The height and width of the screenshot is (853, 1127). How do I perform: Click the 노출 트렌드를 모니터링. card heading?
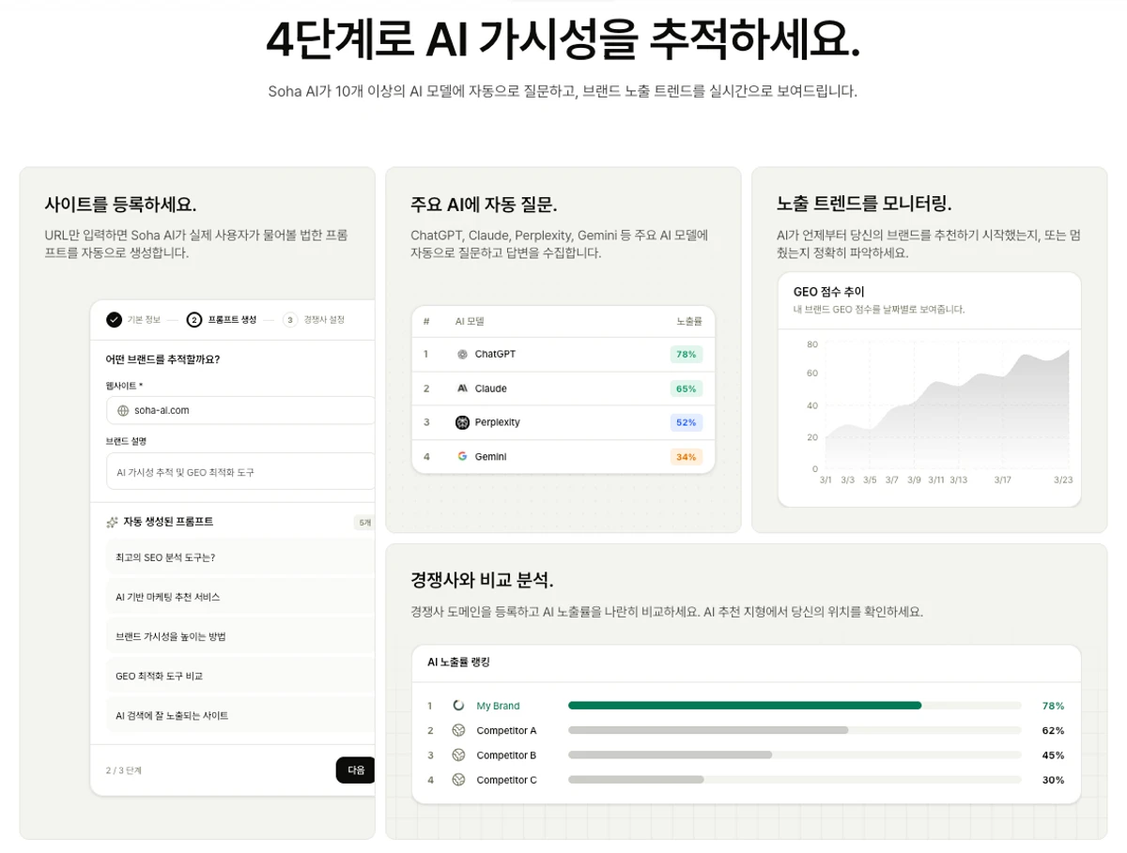[864, 204]
